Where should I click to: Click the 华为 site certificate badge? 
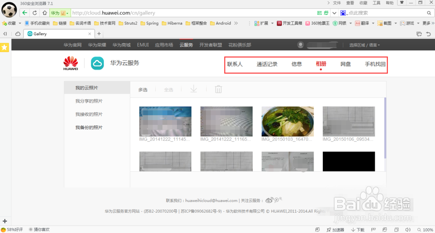tap(60, 13)
